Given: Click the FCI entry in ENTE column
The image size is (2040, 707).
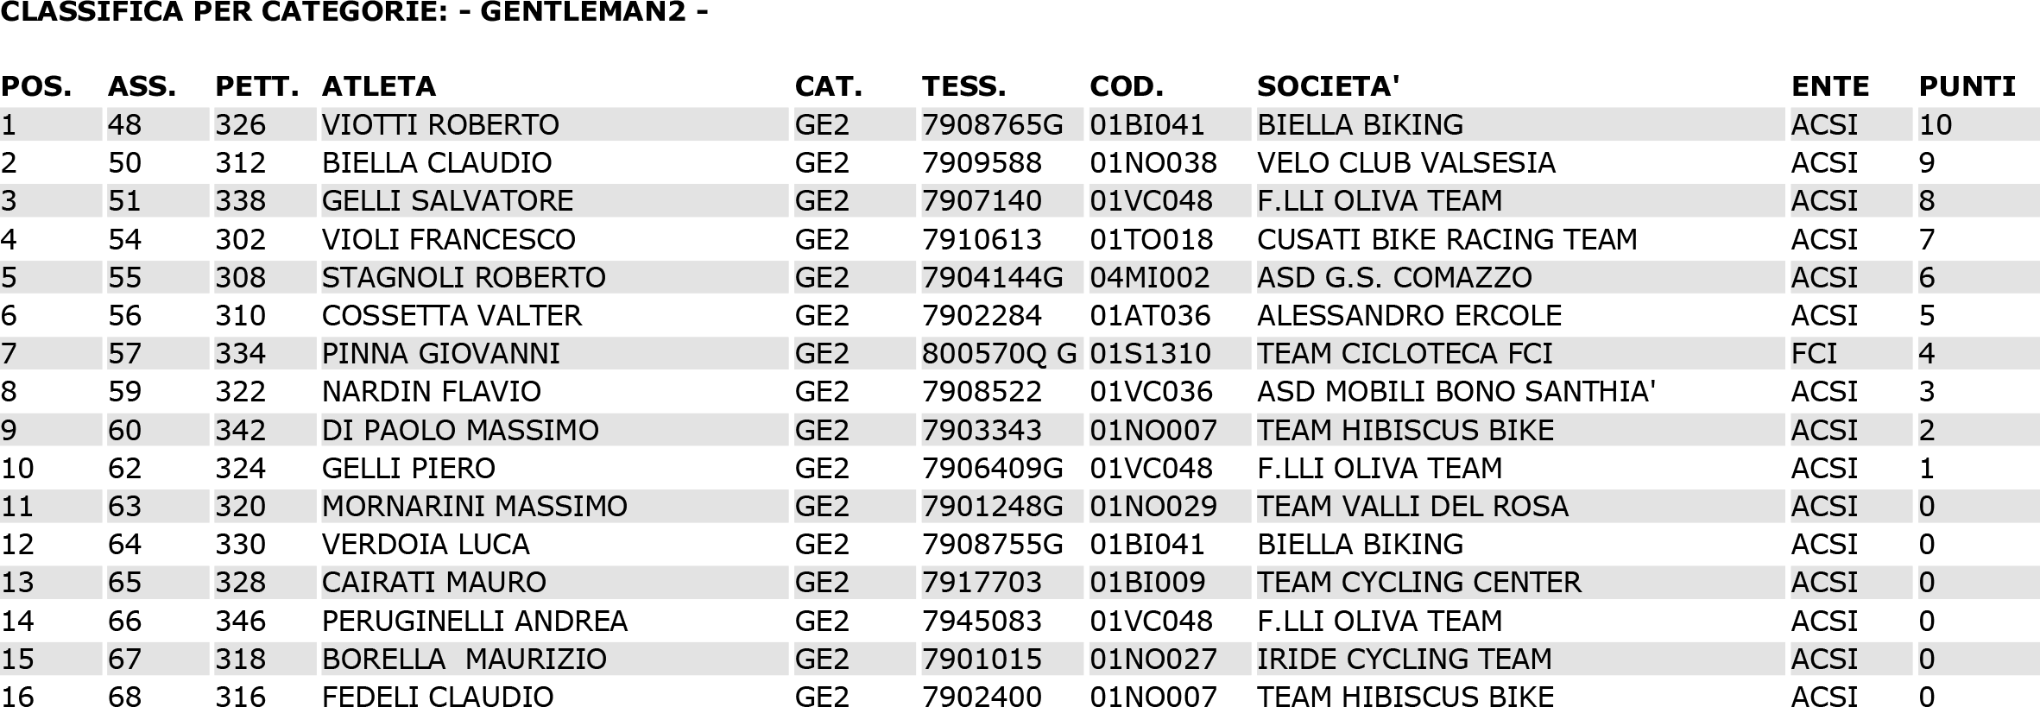Looking at the screenshot, I should 1814,354.
